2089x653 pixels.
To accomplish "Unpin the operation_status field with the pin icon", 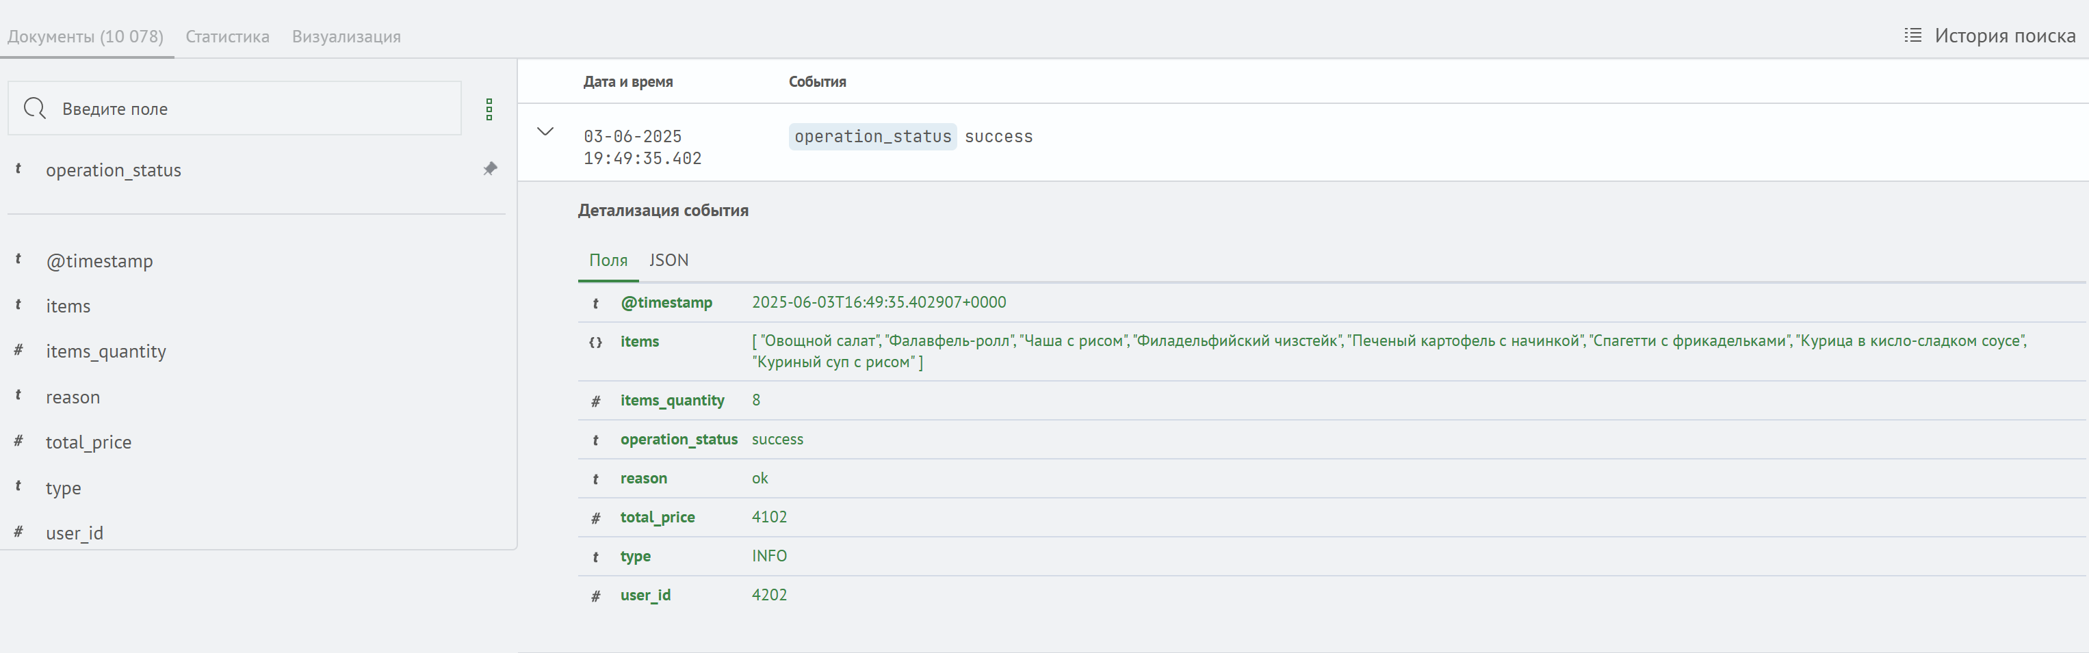I will pyautogui.click(x=490, y=168).
